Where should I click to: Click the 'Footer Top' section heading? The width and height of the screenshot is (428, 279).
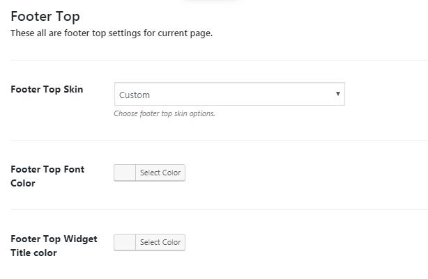point(45,16)
